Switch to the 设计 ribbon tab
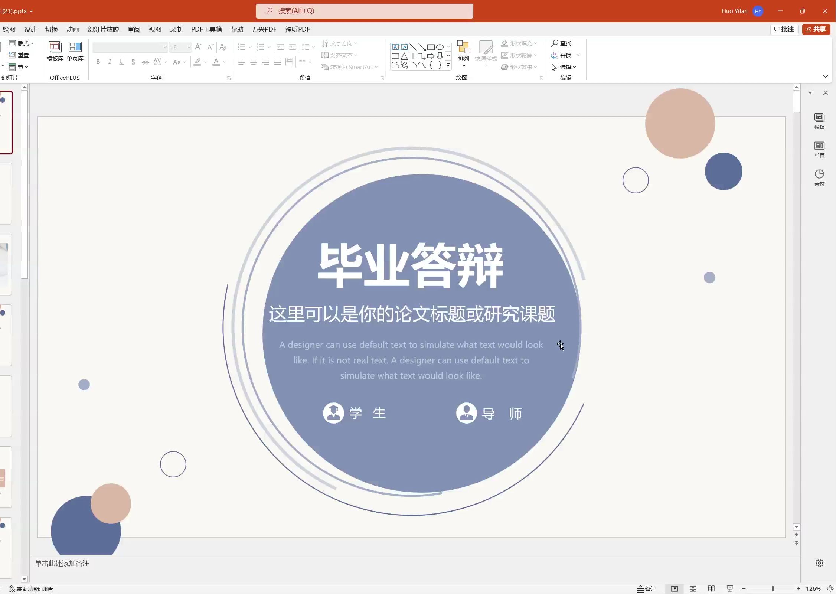836x594 pixels. click(30, 29)
